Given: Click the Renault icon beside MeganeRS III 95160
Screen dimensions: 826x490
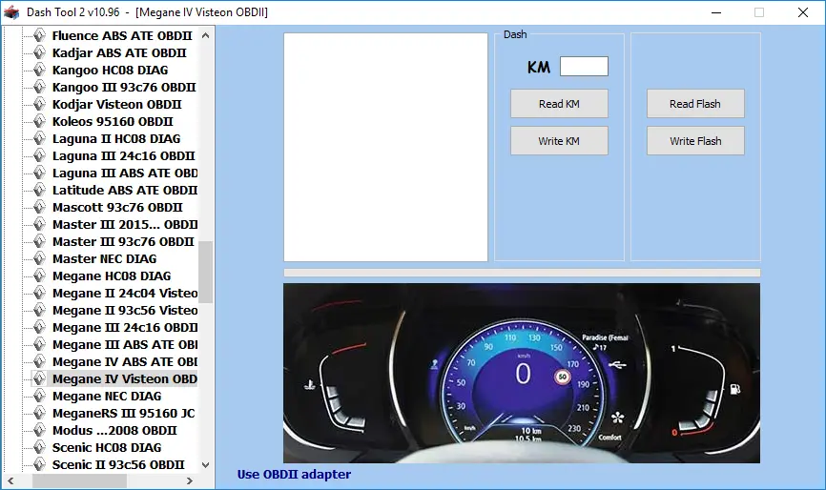Looking at the screenshot, I should point(39,413).
